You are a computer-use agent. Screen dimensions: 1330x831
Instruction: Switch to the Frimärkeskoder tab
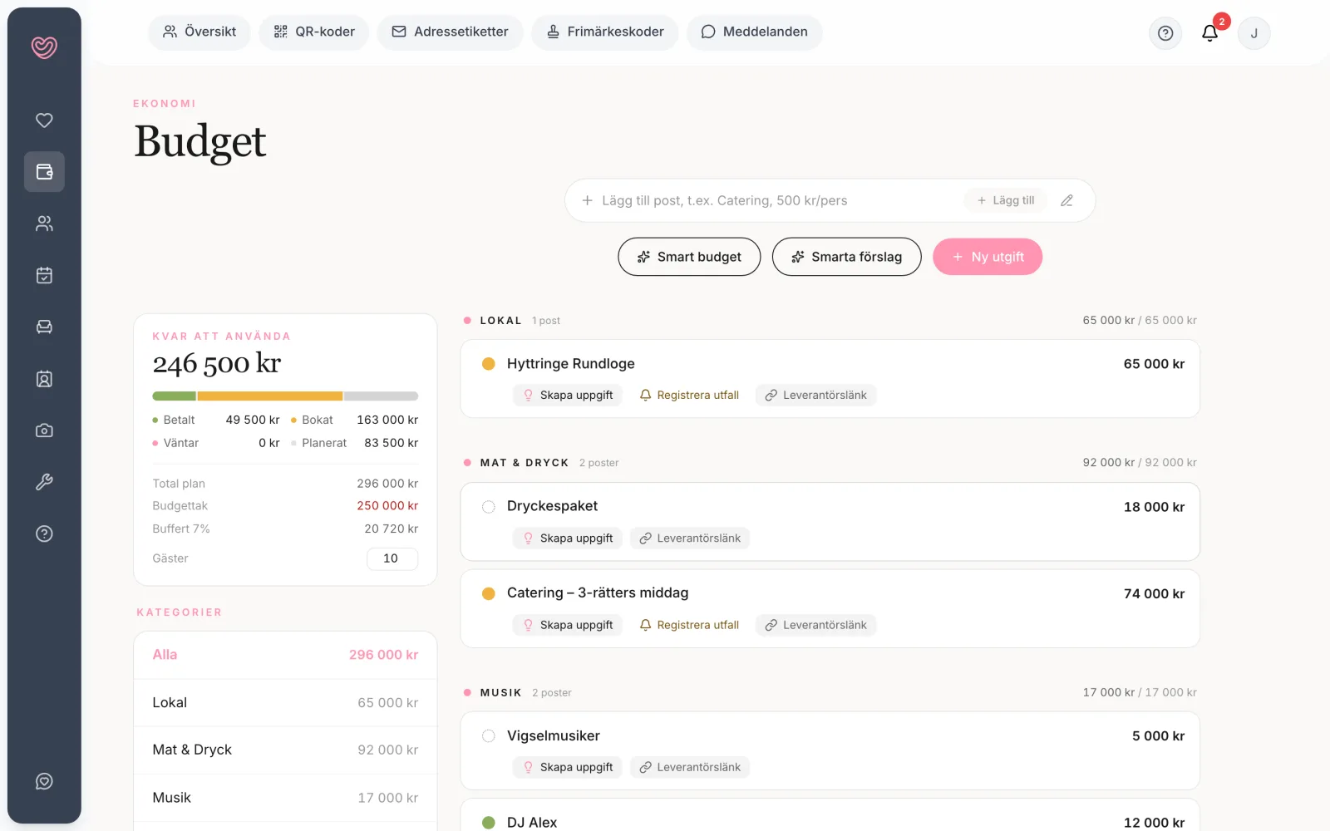[605, 32]
